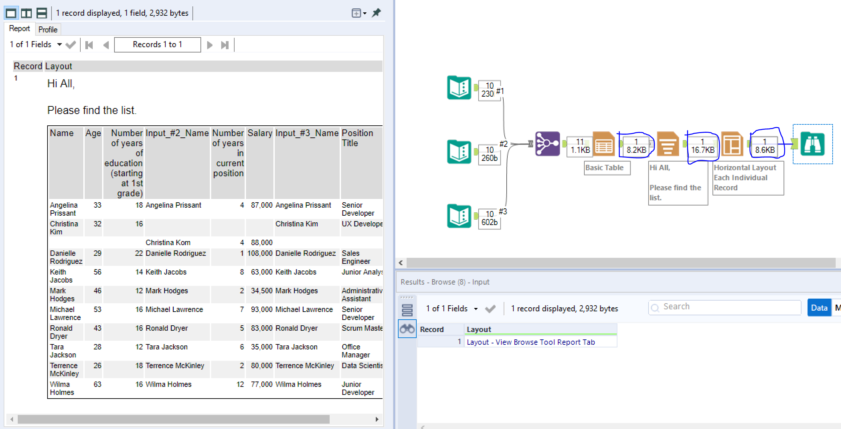The height and width of the screenshot is (429, 841).
Task: Select the Report Text tool showing 16.7KB
Action: tap(668, 144)
